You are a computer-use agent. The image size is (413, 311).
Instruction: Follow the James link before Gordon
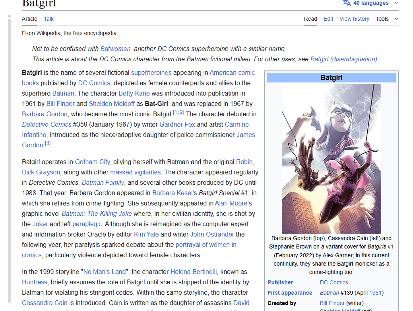[246, 135]
